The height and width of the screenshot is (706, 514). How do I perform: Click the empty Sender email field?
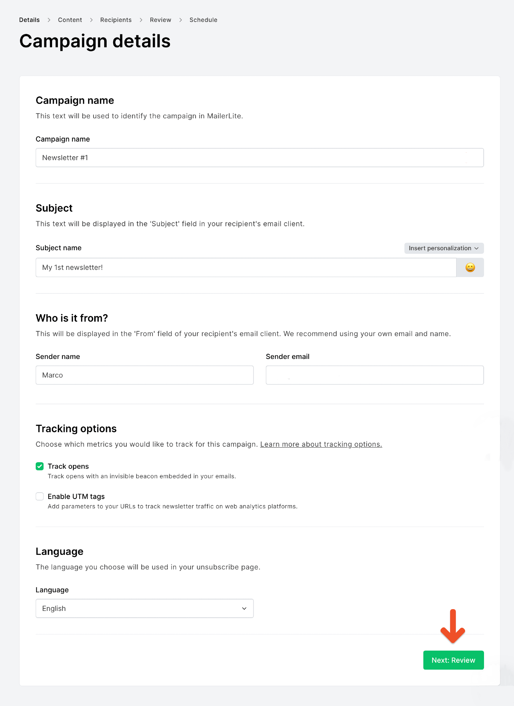tap(374, 375)
